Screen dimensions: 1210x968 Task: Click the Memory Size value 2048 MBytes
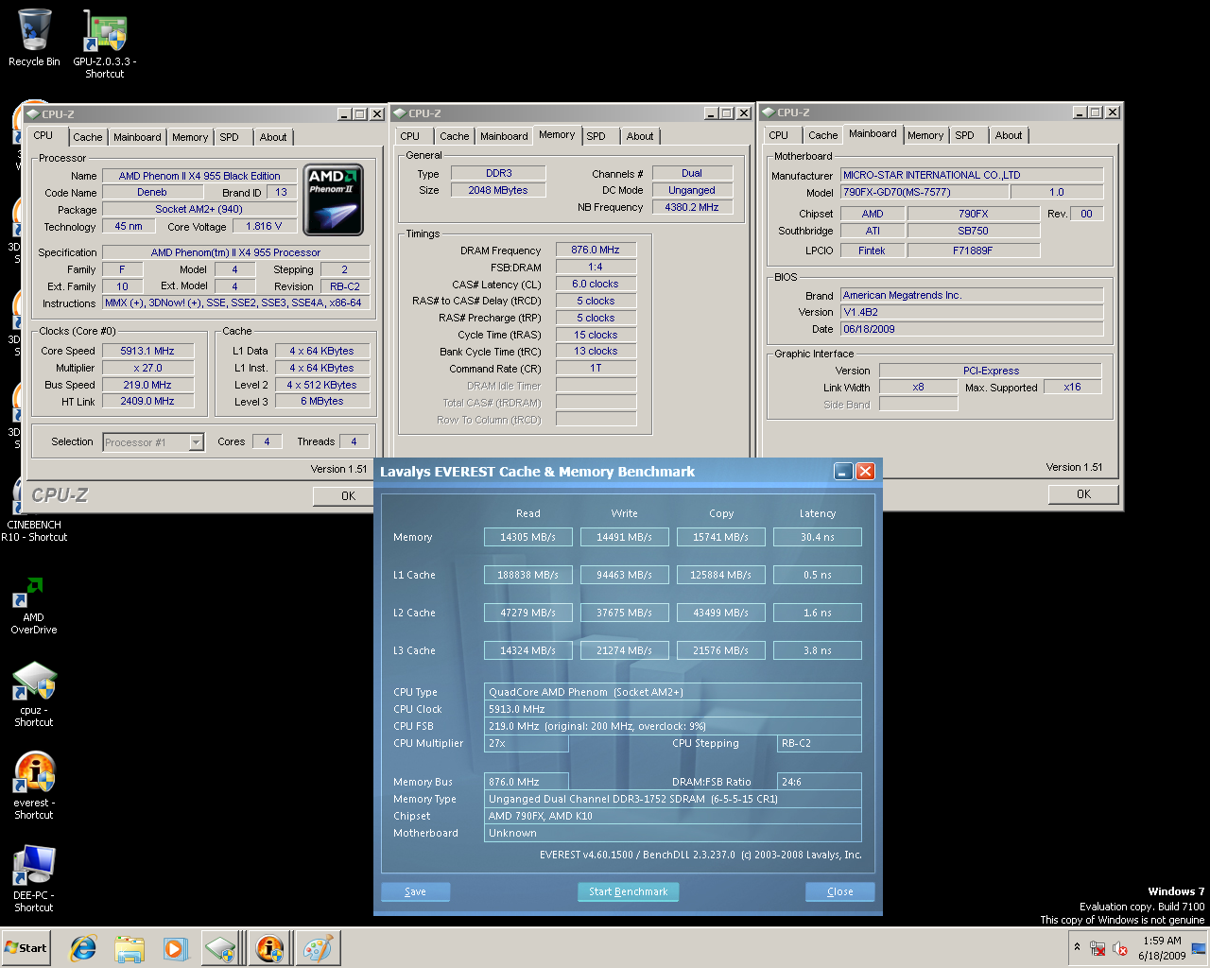point(498,190)
